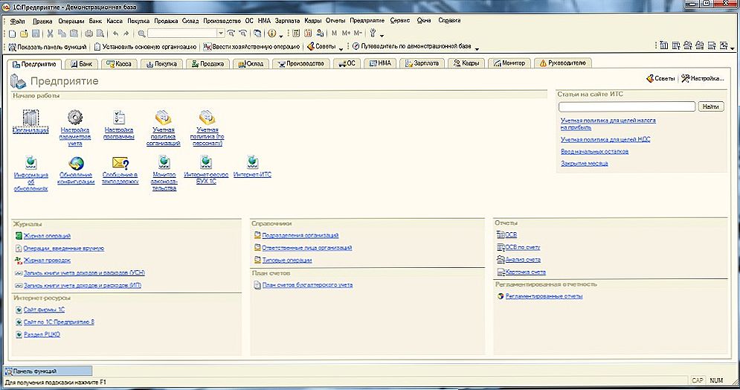Click Ввести хозяйственную операцию button
The width and height of the screenshot is (740, 390).
[x=251, y=47]
